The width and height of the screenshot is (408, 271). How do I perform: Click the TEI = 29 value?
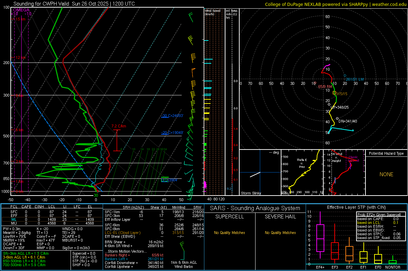[69, 233]
